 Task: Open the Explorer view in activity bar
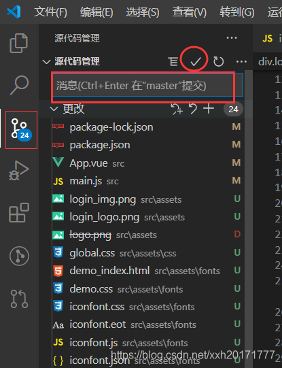(x=19, y=43)
